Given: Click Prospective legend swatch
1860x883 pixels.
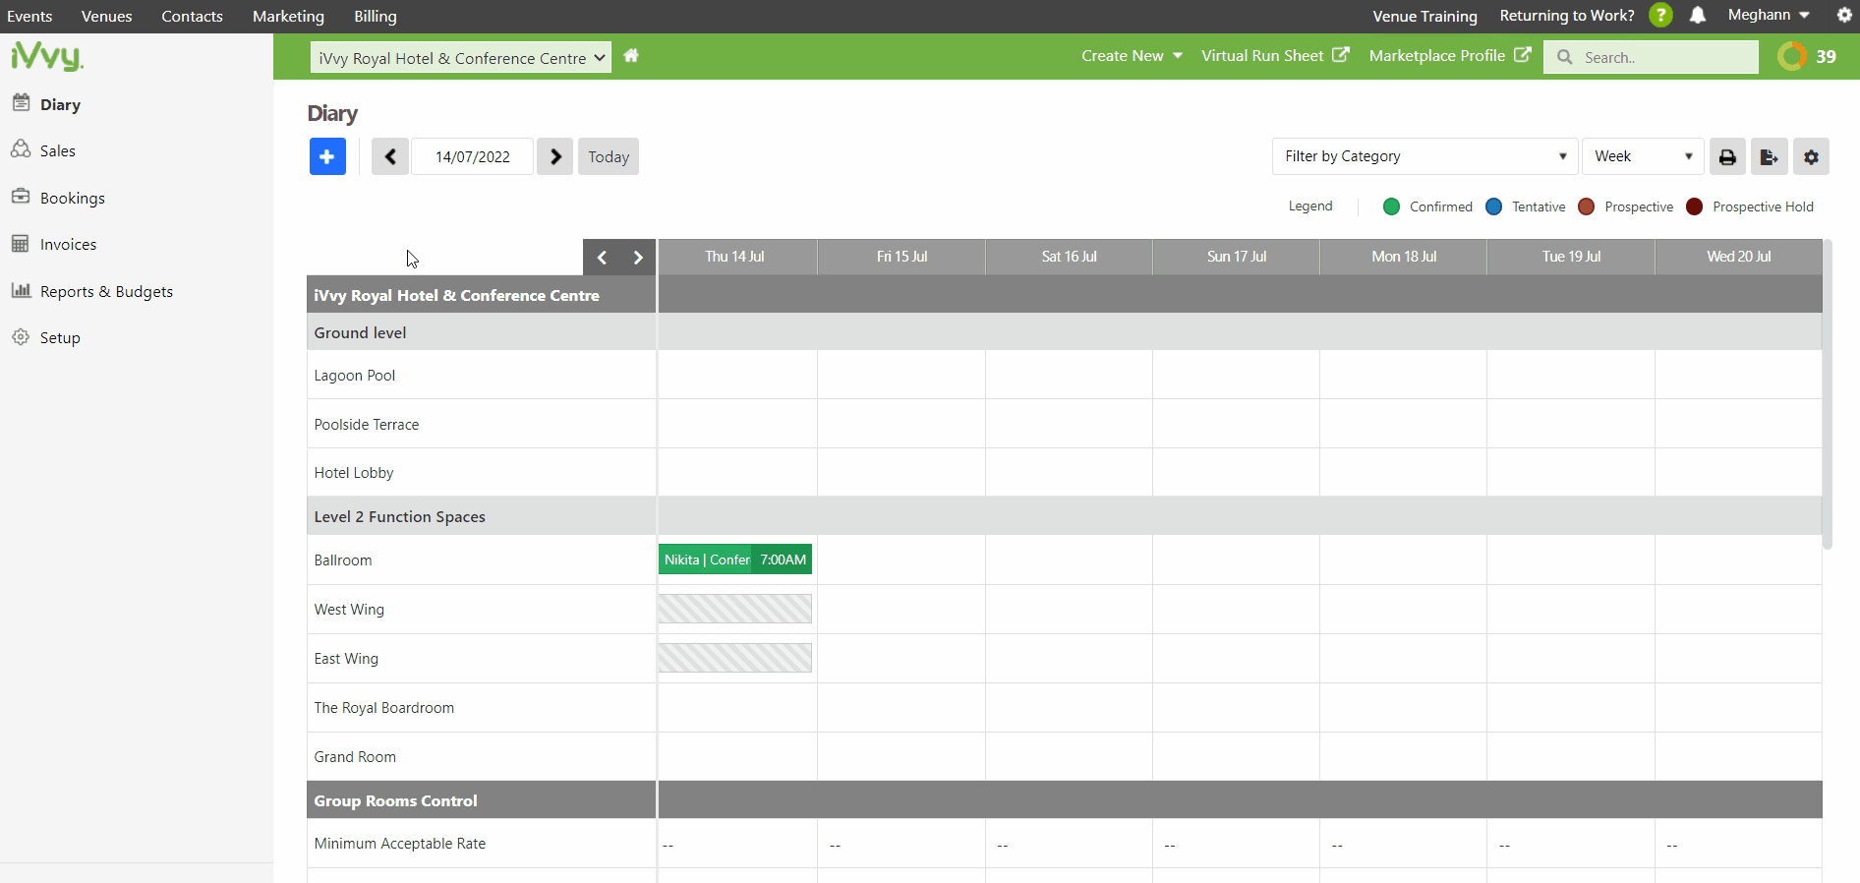Looking at the screenshot, I should coord(1586,206).
